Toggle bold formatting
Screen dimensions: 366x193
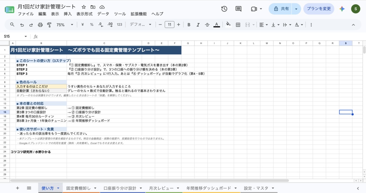point(189,25)
